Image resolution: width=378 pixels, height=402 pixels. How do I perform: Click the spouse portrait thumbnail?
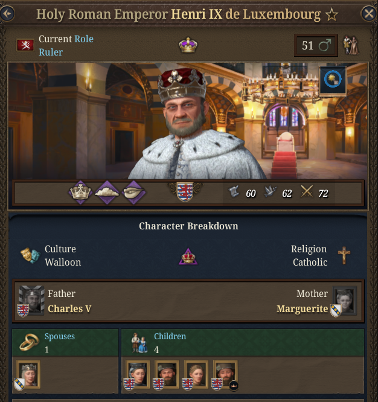pyautogui.click(x=28, y=374)
